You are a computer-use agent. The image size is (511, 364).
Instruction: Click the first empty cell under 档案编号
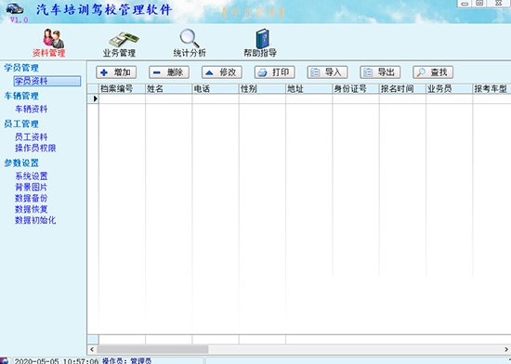coord(123,98)
